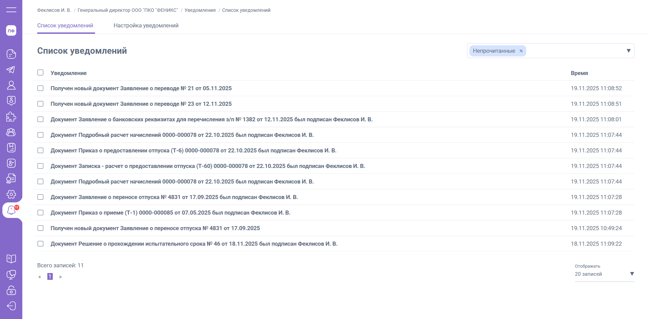Select the 'Список уведомлений' tab
The width and height of the screenshot is (649, 319).
(65, 26)
